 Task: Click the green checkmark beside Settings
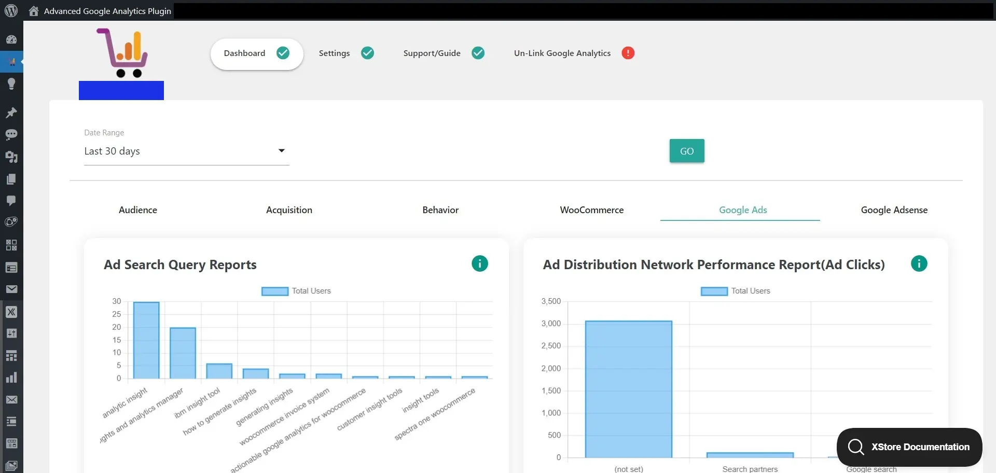367,53
